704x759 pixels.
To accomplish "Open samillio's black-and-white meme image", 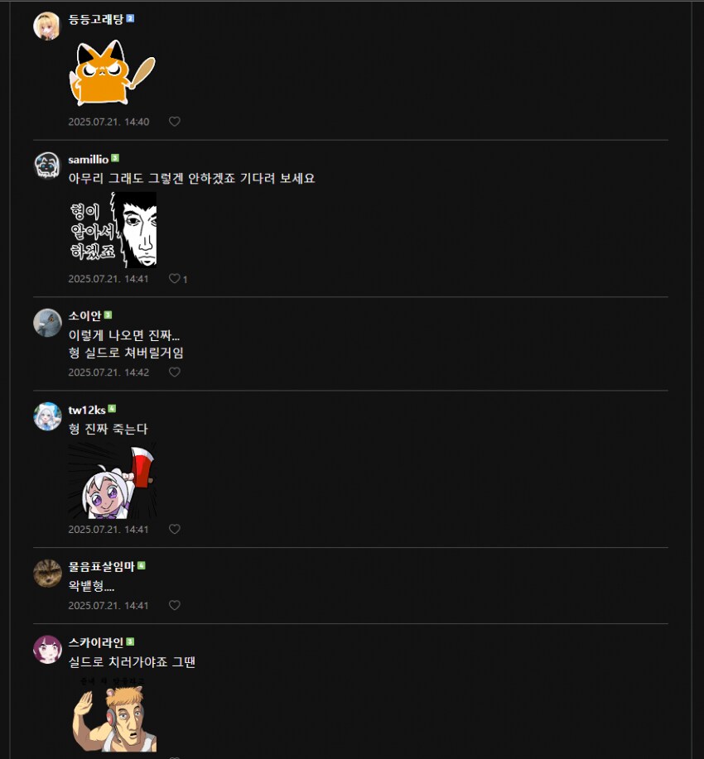I will coord(113,229).
